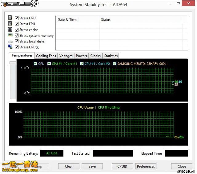Image resolution: width=197 pixels, height=174 pixels.
Task: Click the AC Line battery status field
Action: [52, 153]
